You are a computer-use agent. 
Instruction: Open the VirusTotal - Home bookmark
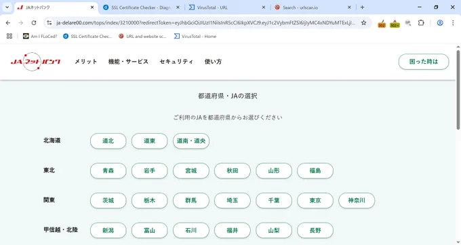pyautogui.click(x=195, y=36)
